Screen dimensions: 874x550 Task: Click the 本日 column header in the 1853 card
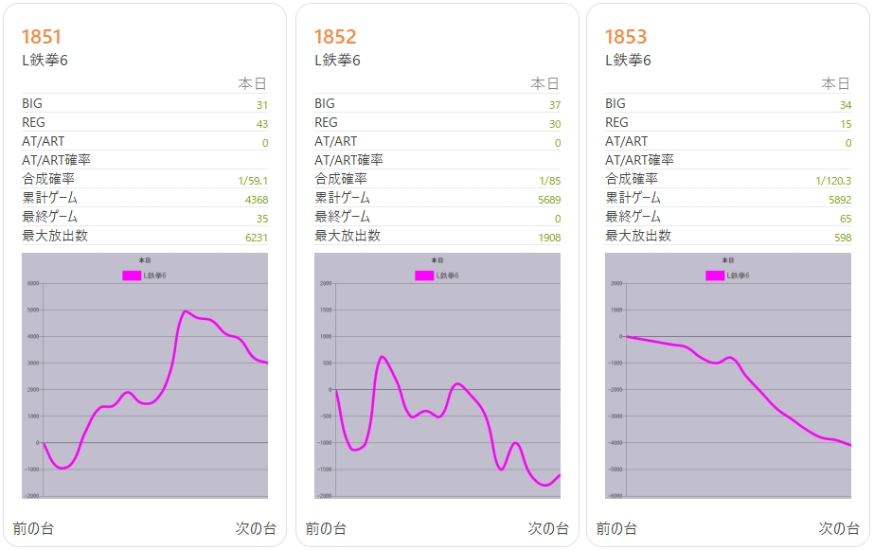pos(836,84)
